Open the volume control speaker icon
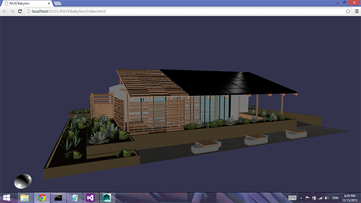361x203 pixels. (x=327, y=198)
